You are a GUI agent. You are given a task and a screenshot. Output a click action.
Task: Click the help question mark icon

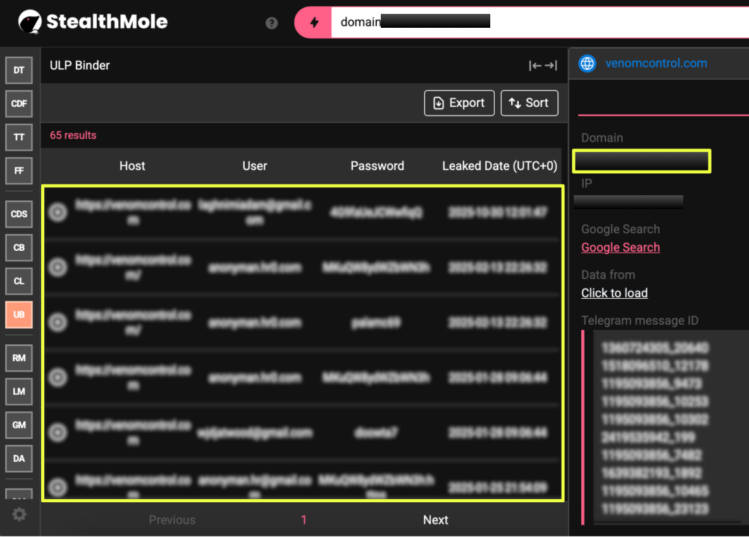coord(271,23)
